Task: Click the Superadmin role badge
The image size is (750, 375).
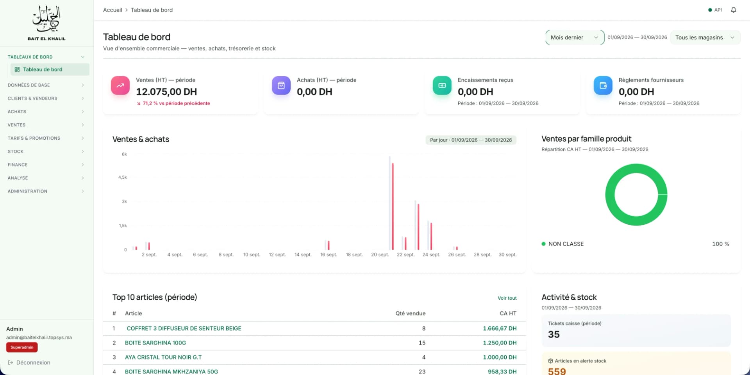Action: (22, 347)
